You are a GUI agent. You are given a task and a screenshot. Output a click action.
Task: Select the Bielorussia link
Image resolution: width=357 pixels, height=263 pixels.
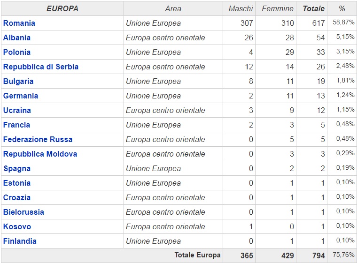pyautogui.click(x=23, y=212)
